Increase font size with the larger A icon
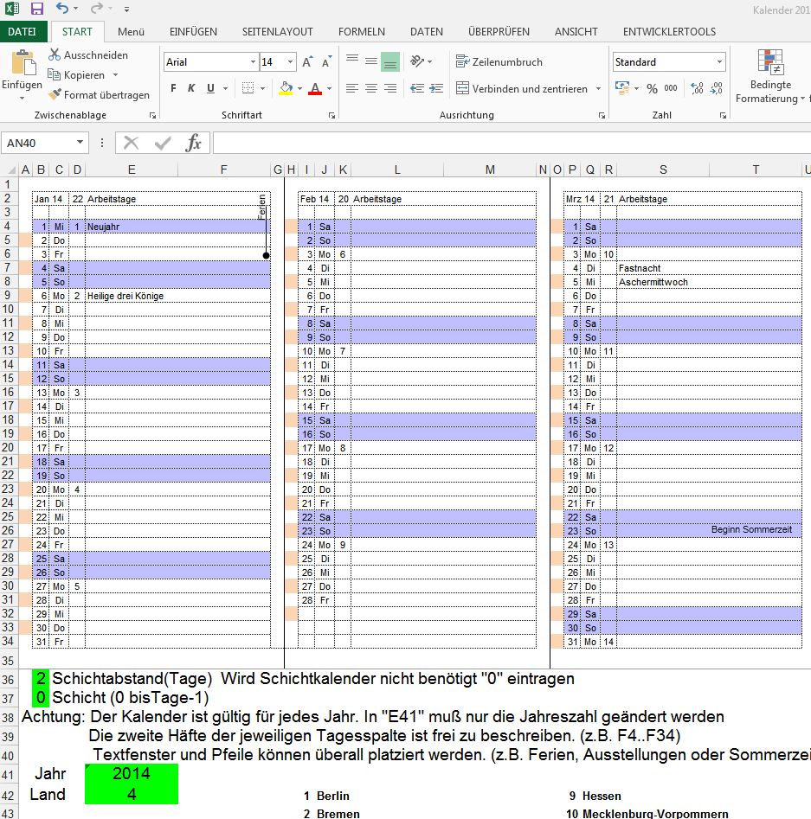Image resolution: width=811 pixels, height=819 pixels. click(x=307, y=62)
